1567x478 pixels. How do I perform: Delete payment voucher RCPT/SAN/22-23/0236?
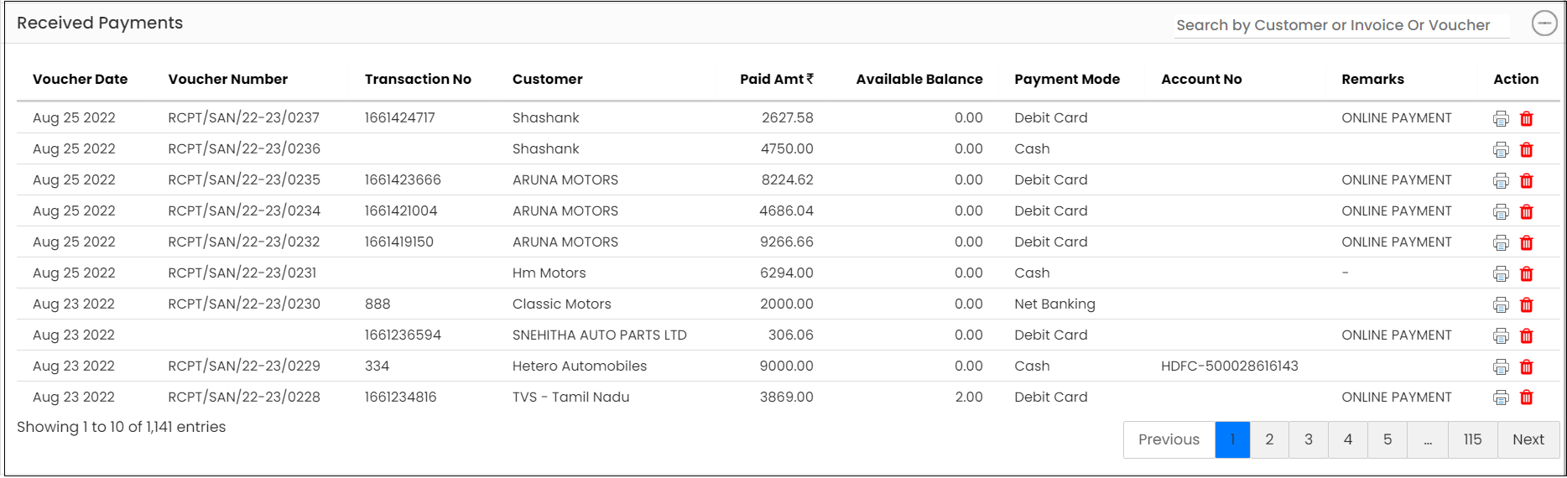tap(1527, 149)
